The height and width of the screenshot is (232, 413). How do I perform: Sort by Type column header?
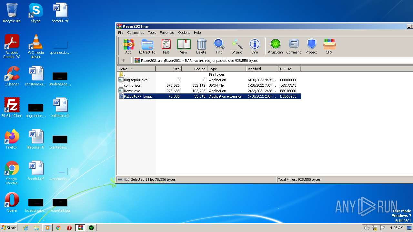[227, 69]
